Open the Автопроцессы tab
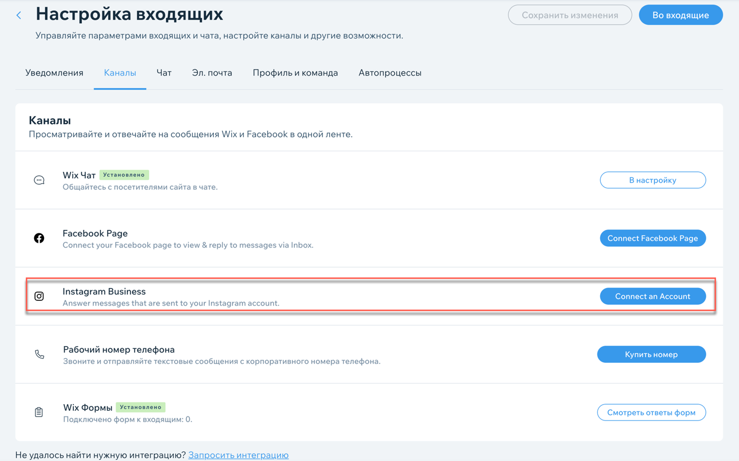This screenshot has width=739, height=461. point(390,73)
